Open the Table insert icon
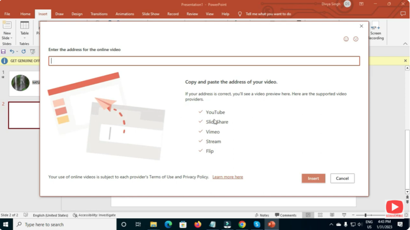Image resolution: width=410 pixels, height=230 pixels. [x=24, y=25]
